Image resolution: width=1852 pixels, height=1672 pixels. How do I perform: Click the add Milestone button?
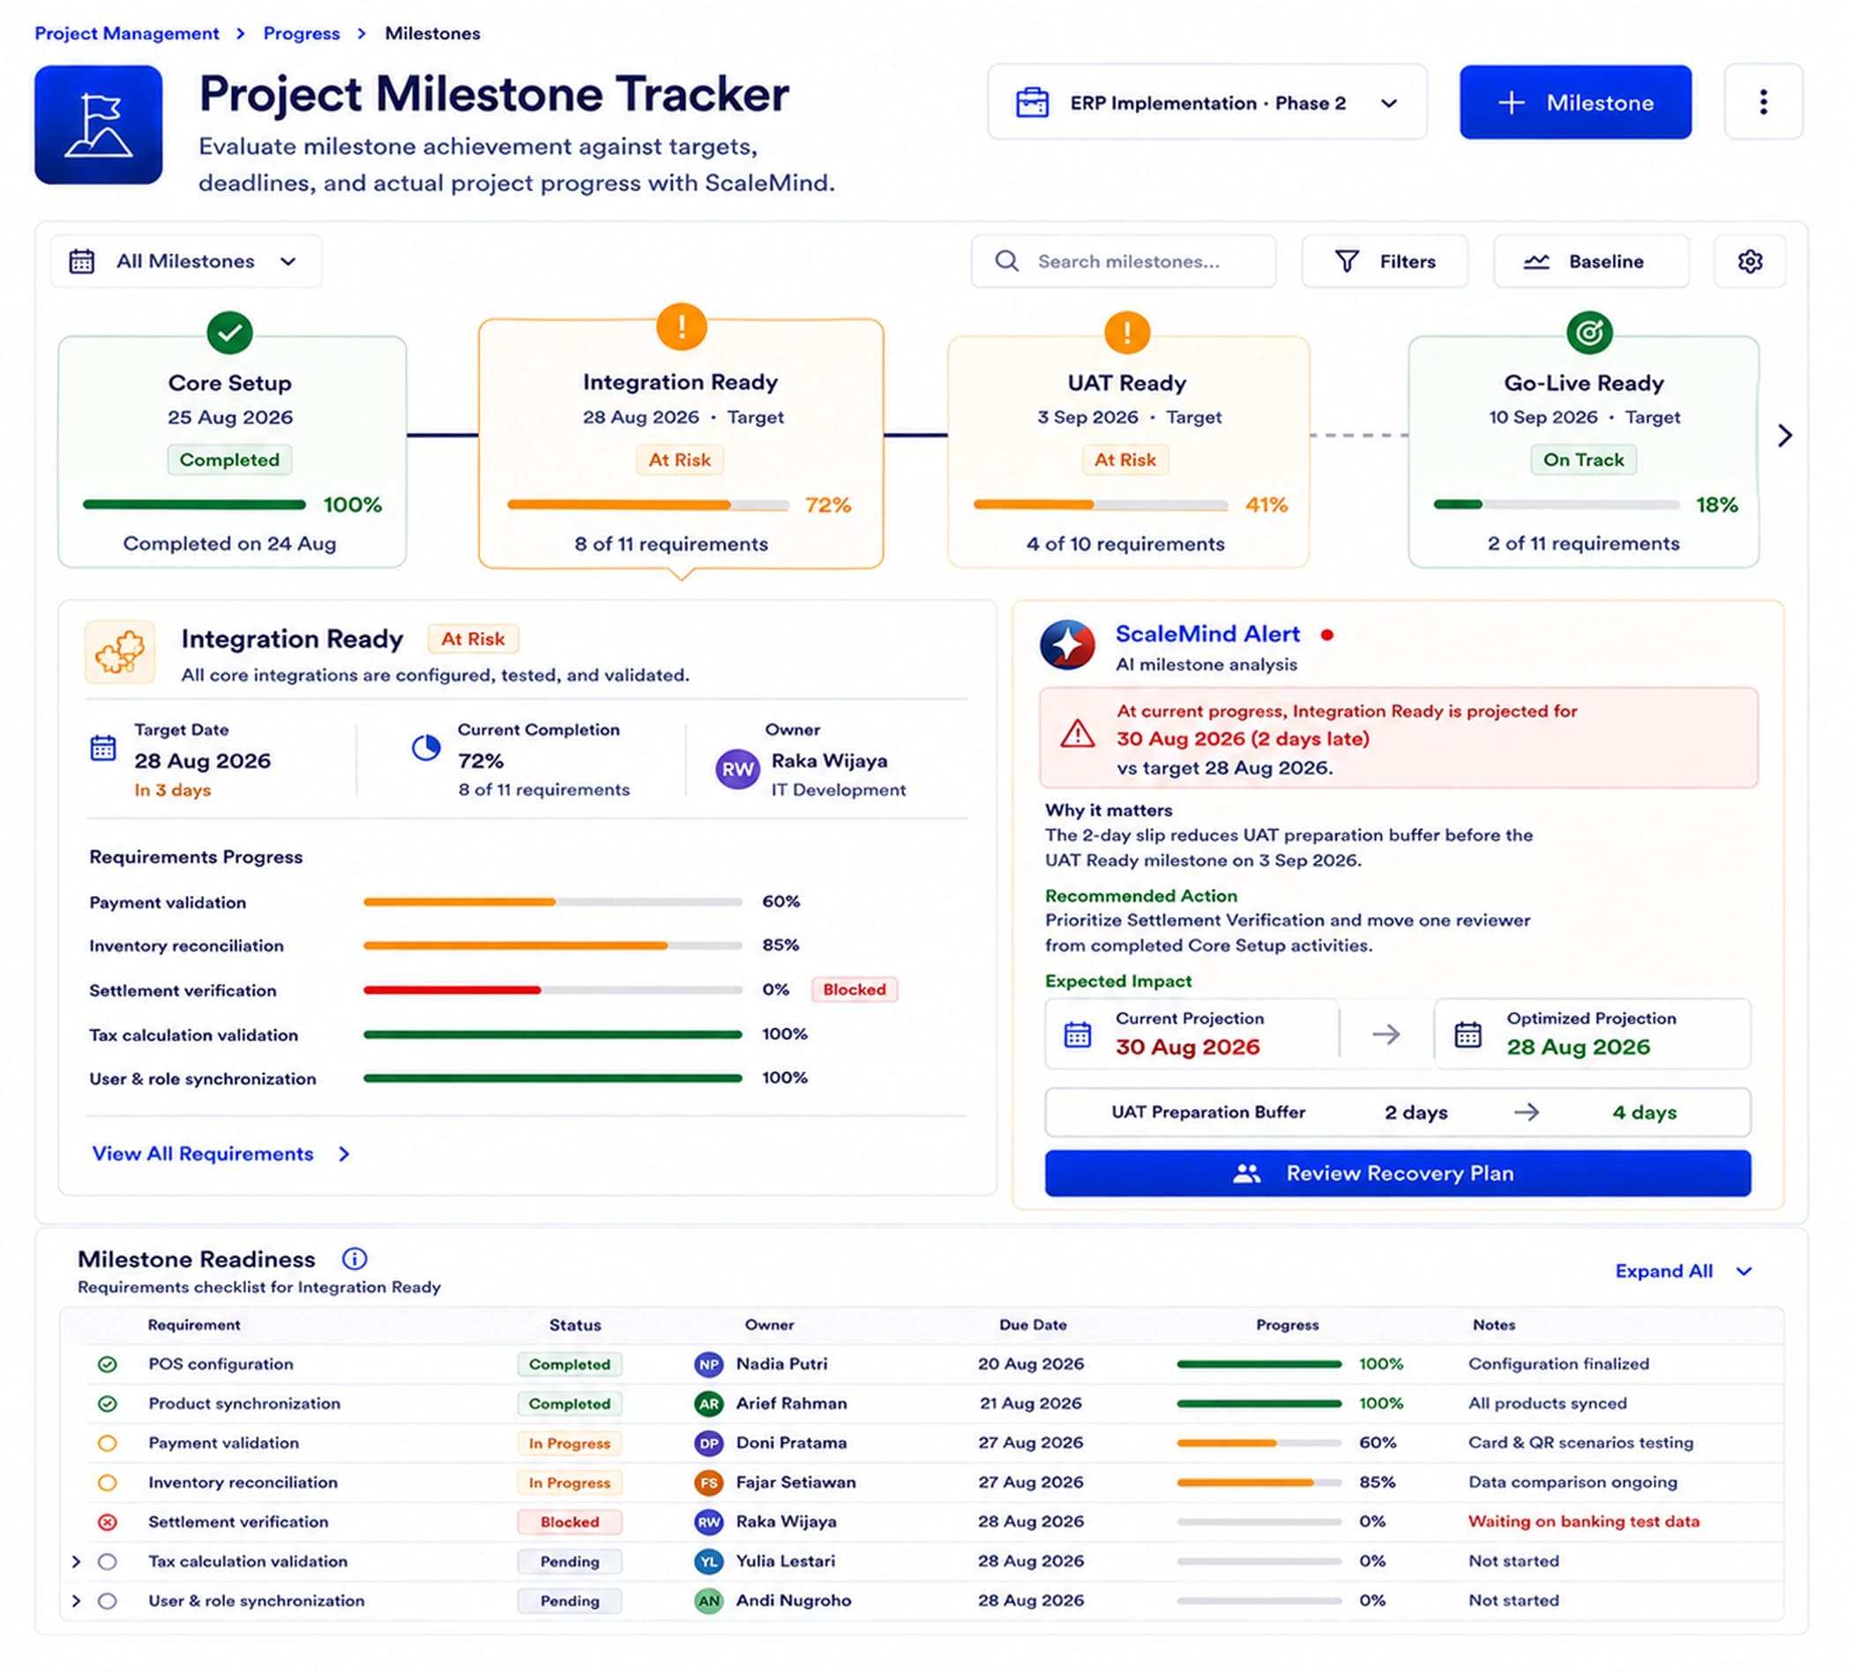(1574, 102)
